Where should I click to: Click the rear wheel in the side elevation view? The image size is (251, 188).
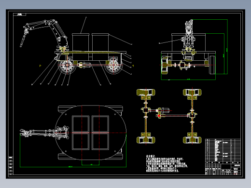tap(114, 65)
